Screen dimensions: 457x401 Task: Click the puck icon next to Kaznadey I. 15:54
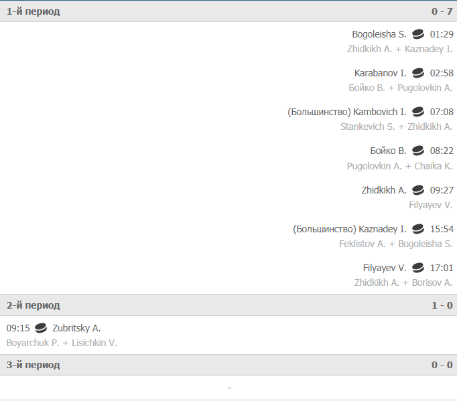coord(418,229)
